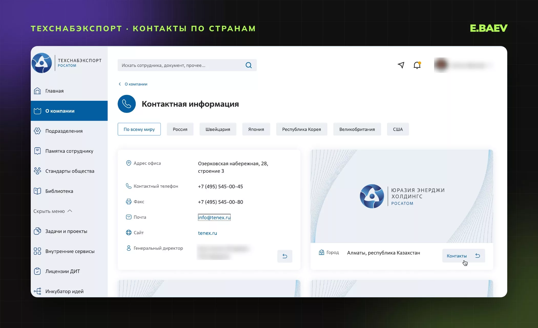Select the Великобритания country tab
The height and width of the screenshot is (328, 538).
point(357,129)
